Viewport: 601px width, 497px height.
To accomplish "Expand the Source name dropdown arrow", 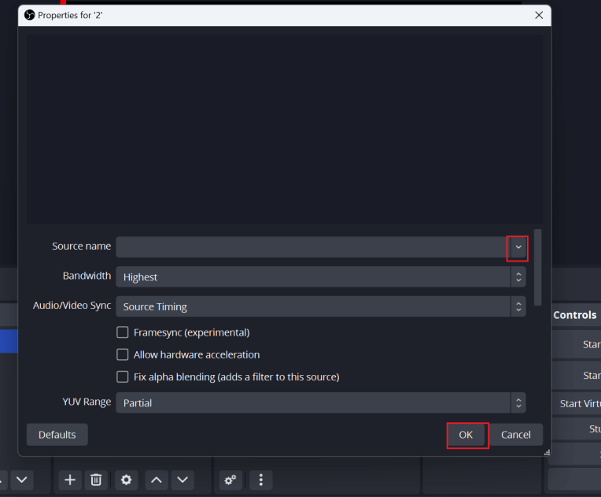I will pyautogui.click(x=518, y=247).
